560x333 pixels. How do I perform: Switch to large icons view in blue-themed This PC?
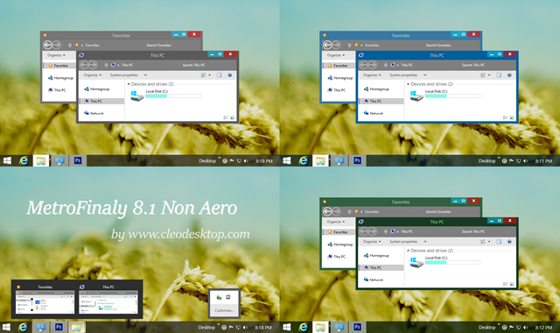point(512,117)
